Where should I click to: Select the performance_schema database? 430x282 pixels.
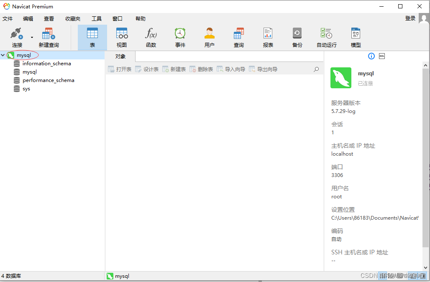coord(48,80)
